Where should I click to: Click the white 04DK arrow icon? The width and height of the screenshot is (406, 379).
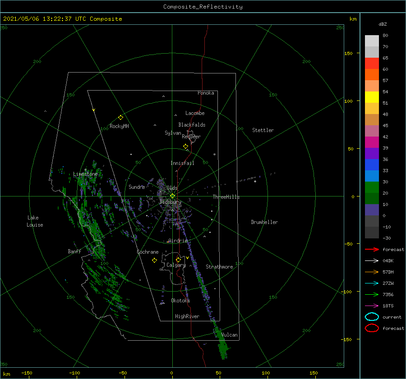(372, 260)
